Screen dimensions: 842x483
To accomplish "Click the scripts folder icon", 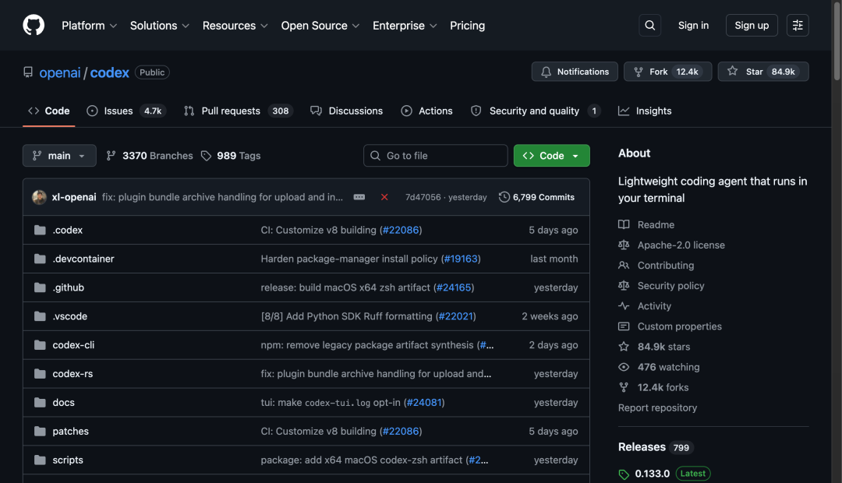I will 40,460.
